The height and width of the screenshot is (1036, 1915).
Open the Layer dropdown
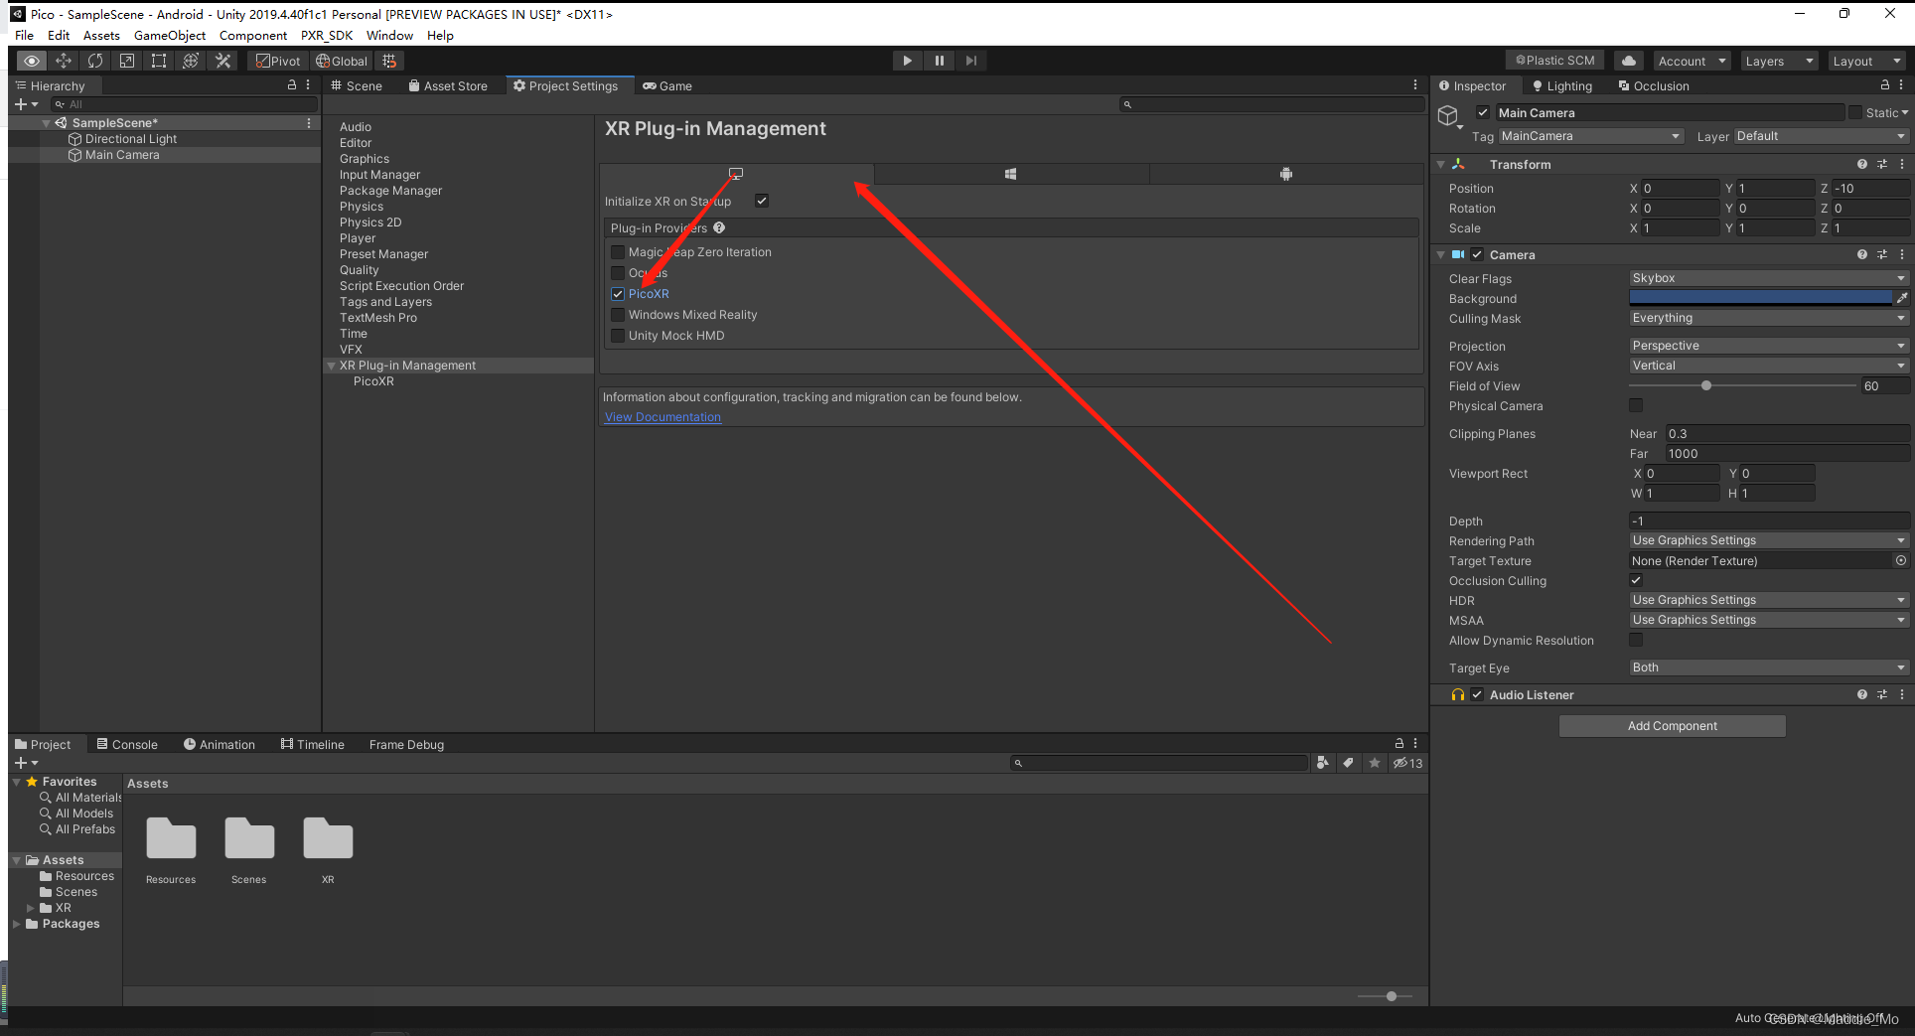coord(1821,136)
